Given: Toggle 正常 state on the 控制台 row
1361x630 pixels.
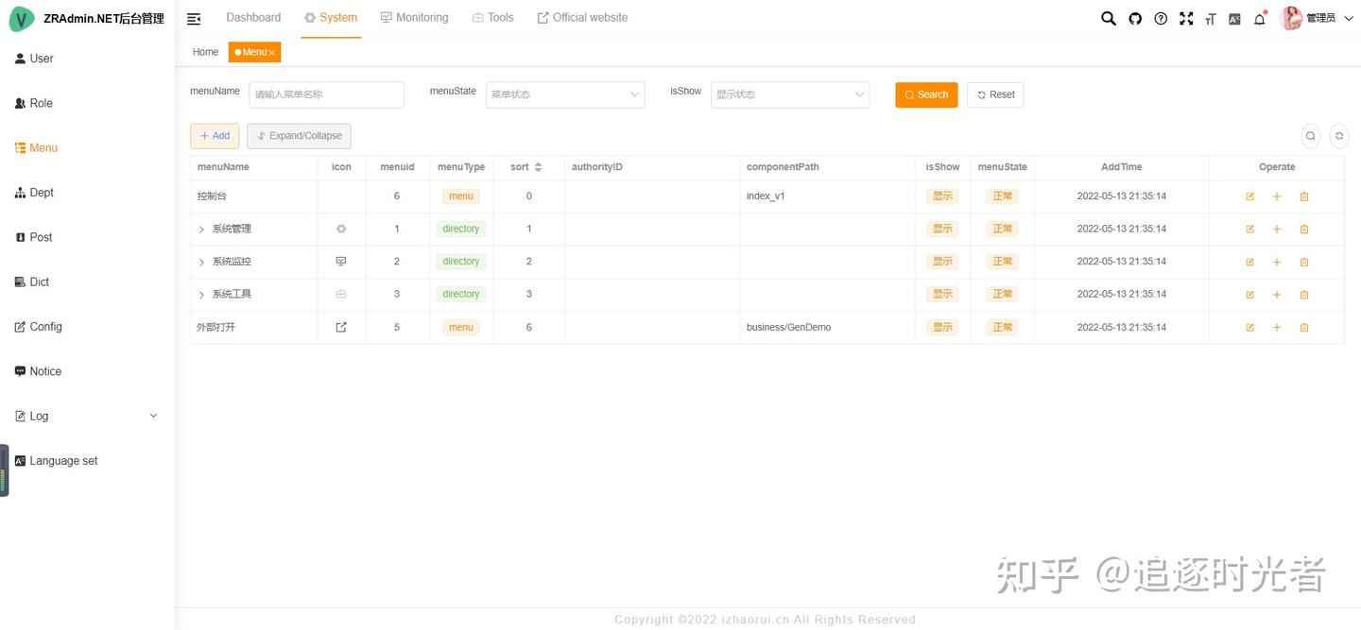Looking at the screenshot, I should click(1002, 196).
